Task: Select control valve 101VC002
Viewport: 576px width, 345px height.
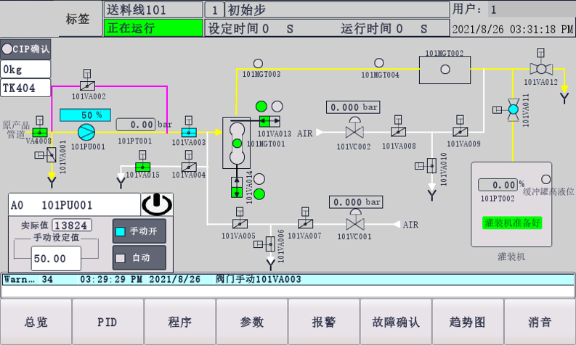Action: [x=354, y=131]
